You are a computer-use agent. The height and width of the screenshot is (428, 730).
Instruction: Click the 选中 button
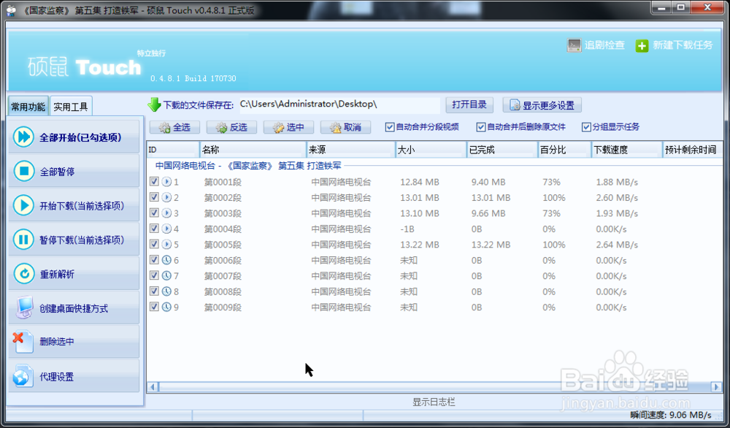click(288, 127)
